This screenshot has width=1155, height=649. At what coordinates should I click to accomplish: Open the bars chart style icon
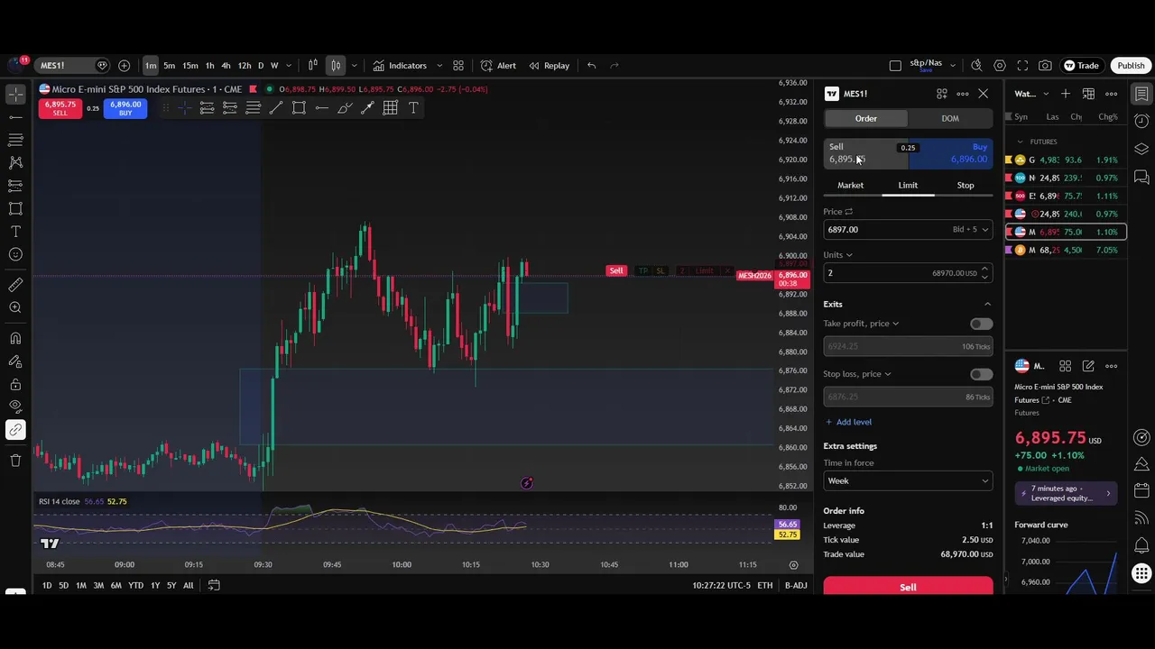312,66
